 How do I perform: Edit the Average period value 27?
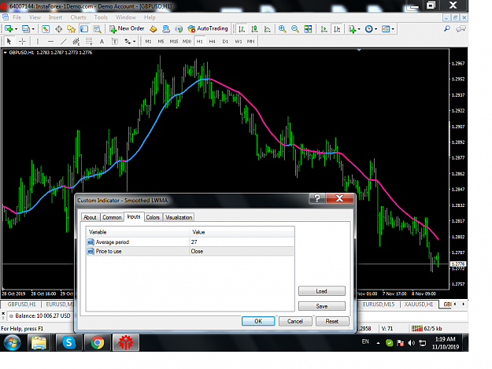point(242,242)
